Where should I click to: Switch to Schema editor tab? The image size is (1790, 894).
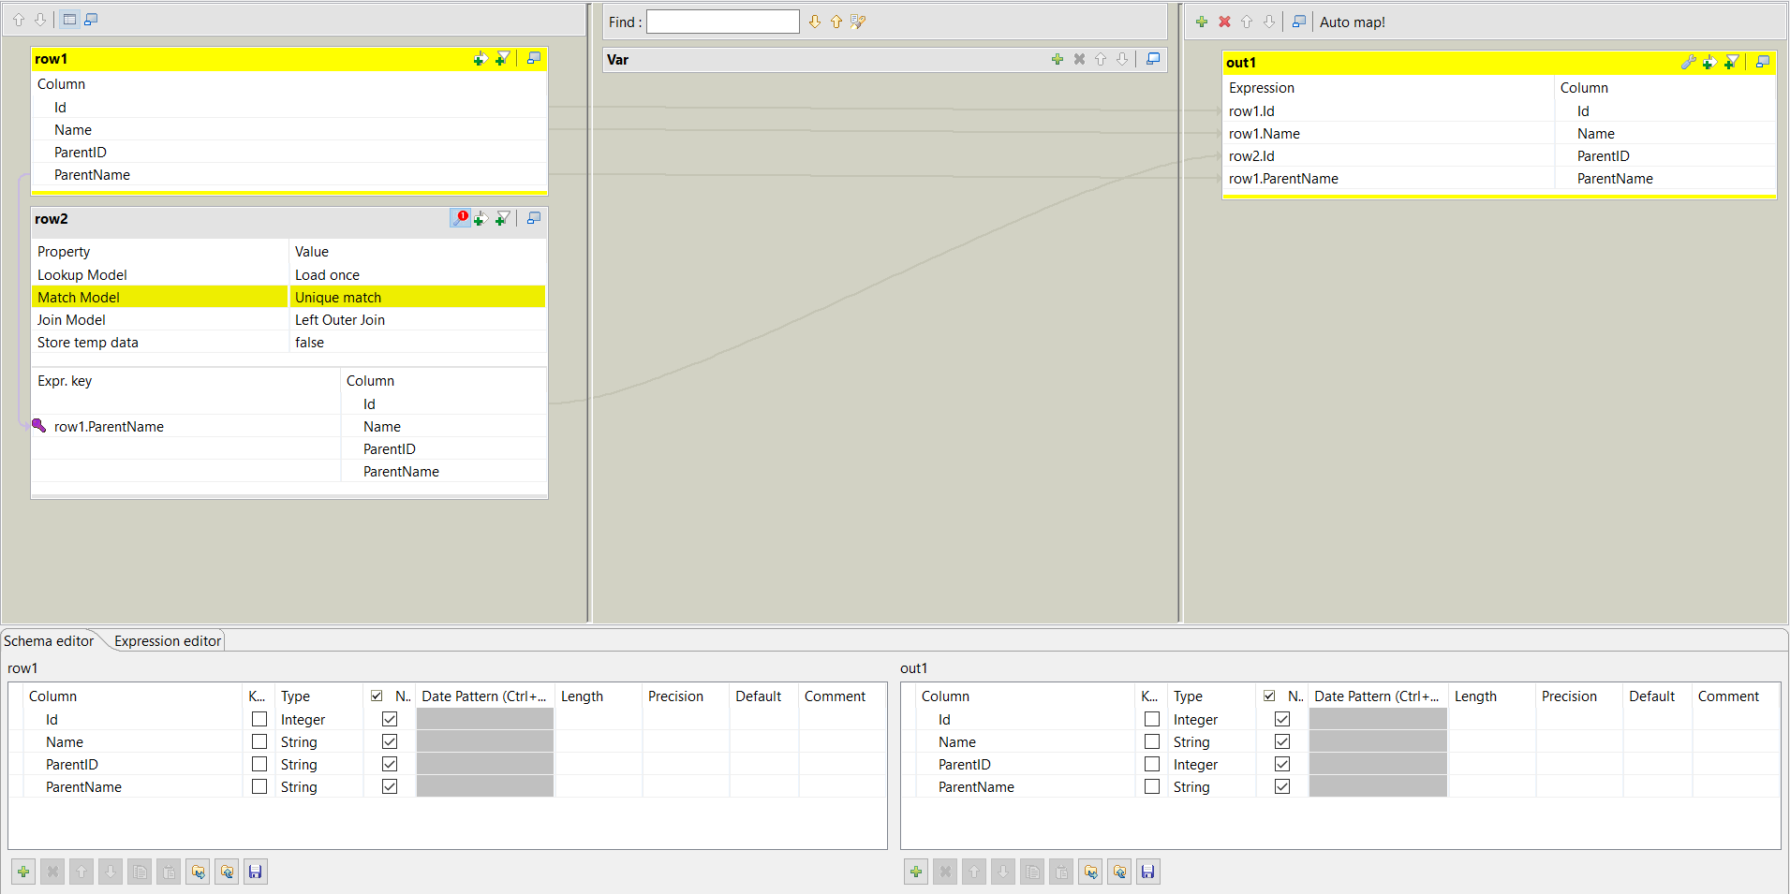pos(49,640)
